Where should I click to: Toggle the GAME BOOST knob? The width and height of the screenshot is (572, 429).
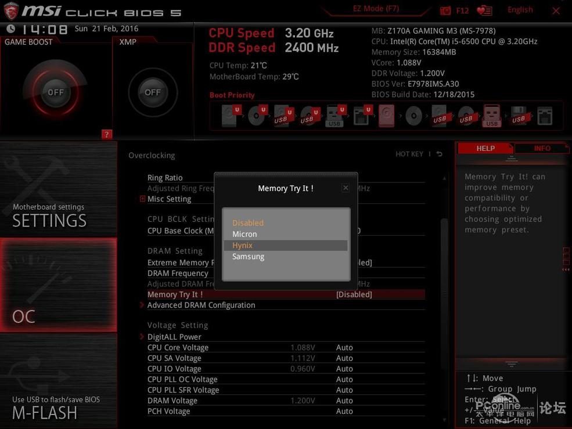(x=55, y=92)
